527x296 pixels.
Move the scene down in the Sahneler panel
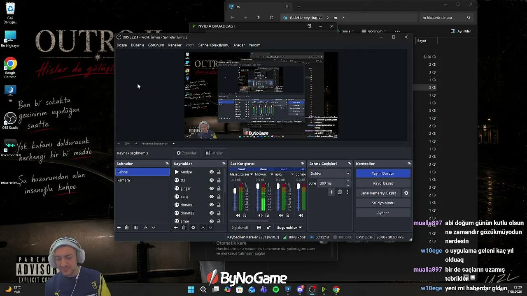point(153,227)
